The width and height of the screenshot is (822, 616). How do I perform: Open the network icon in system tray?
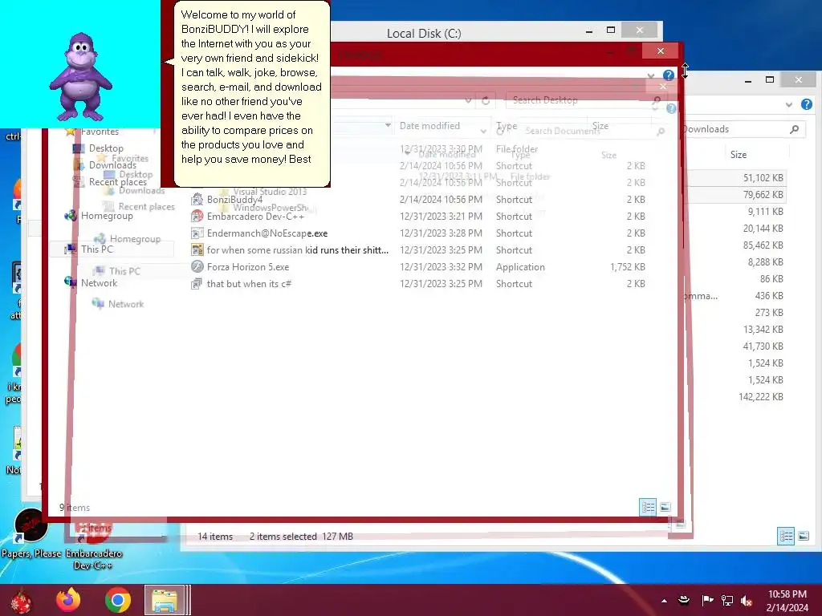pyautogui.click(x=727, y=600)
